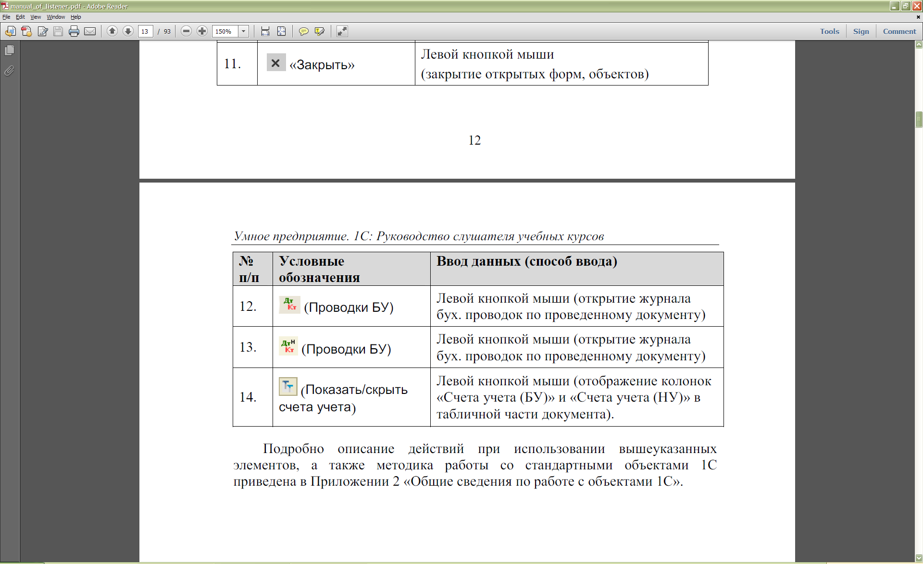This screenshot has width=923, height=564.
Task: Click scrollbar up arrow at top
Action: [919, 45]
